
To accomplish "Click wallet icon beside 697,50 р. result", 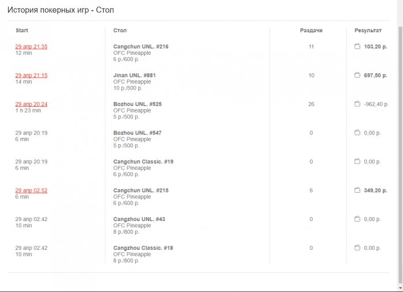I will coord(358,76).
